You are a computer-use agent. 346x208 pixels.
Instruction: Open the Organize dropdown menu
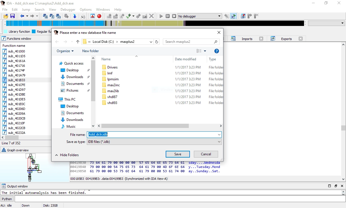coord(65,51)
